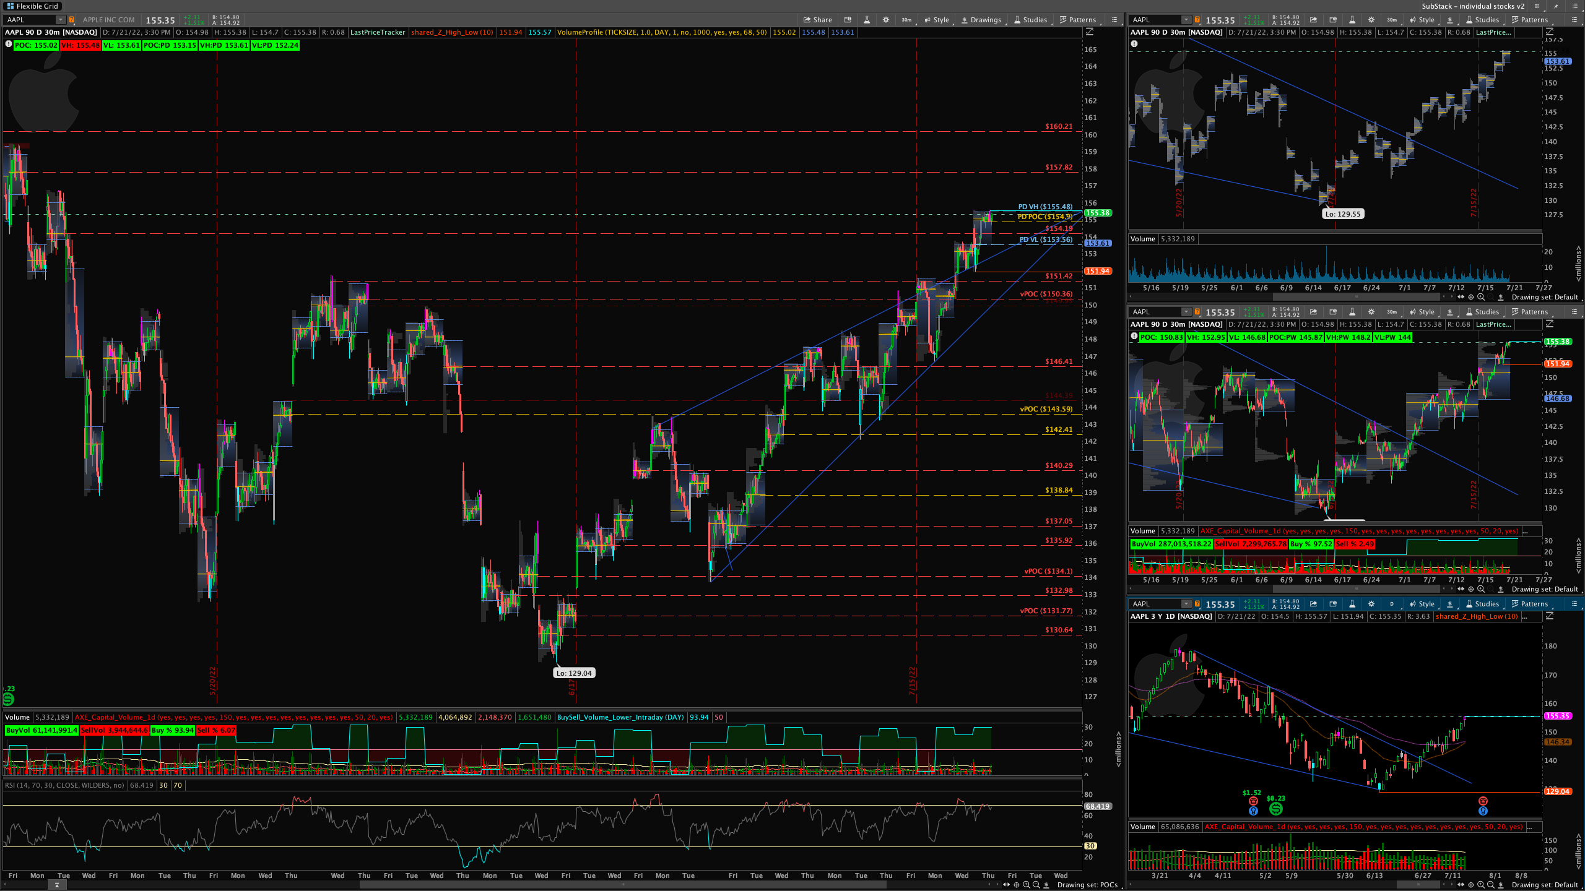
Task: Open the Style menu on main chart
Action: 937,20
